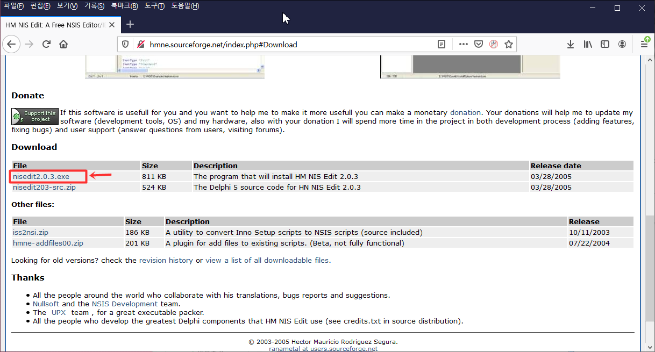Screen dimensions: 655x352
Task: Bookmark this page with star icon
Action: point(509,45)
